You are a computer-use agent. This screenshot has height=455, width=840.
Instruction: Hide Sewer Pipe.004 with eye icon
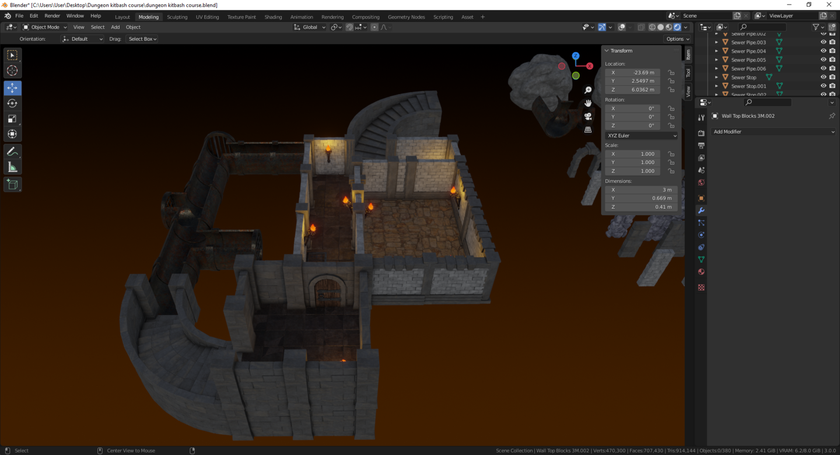tap(824, 51)
